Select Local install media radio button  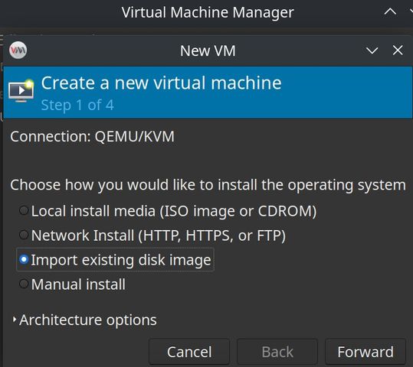(x=24, y=210)
